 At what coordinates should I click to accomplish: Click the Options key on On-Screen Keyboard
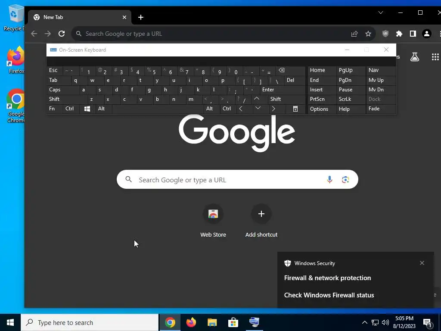(x=322, y=109)
